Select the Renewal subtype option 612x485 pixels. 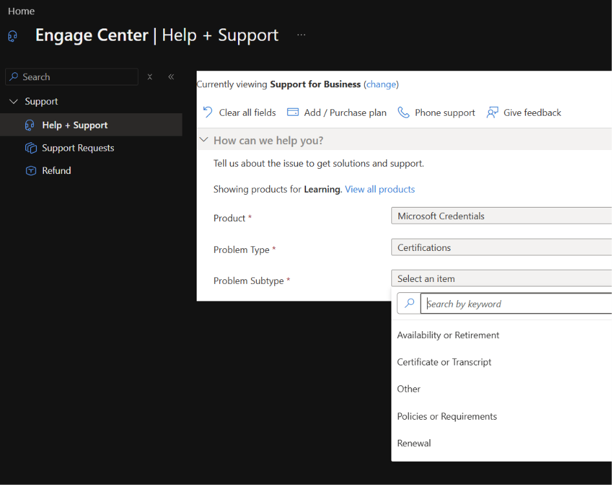pyautogui.click(x=414, y=443)
